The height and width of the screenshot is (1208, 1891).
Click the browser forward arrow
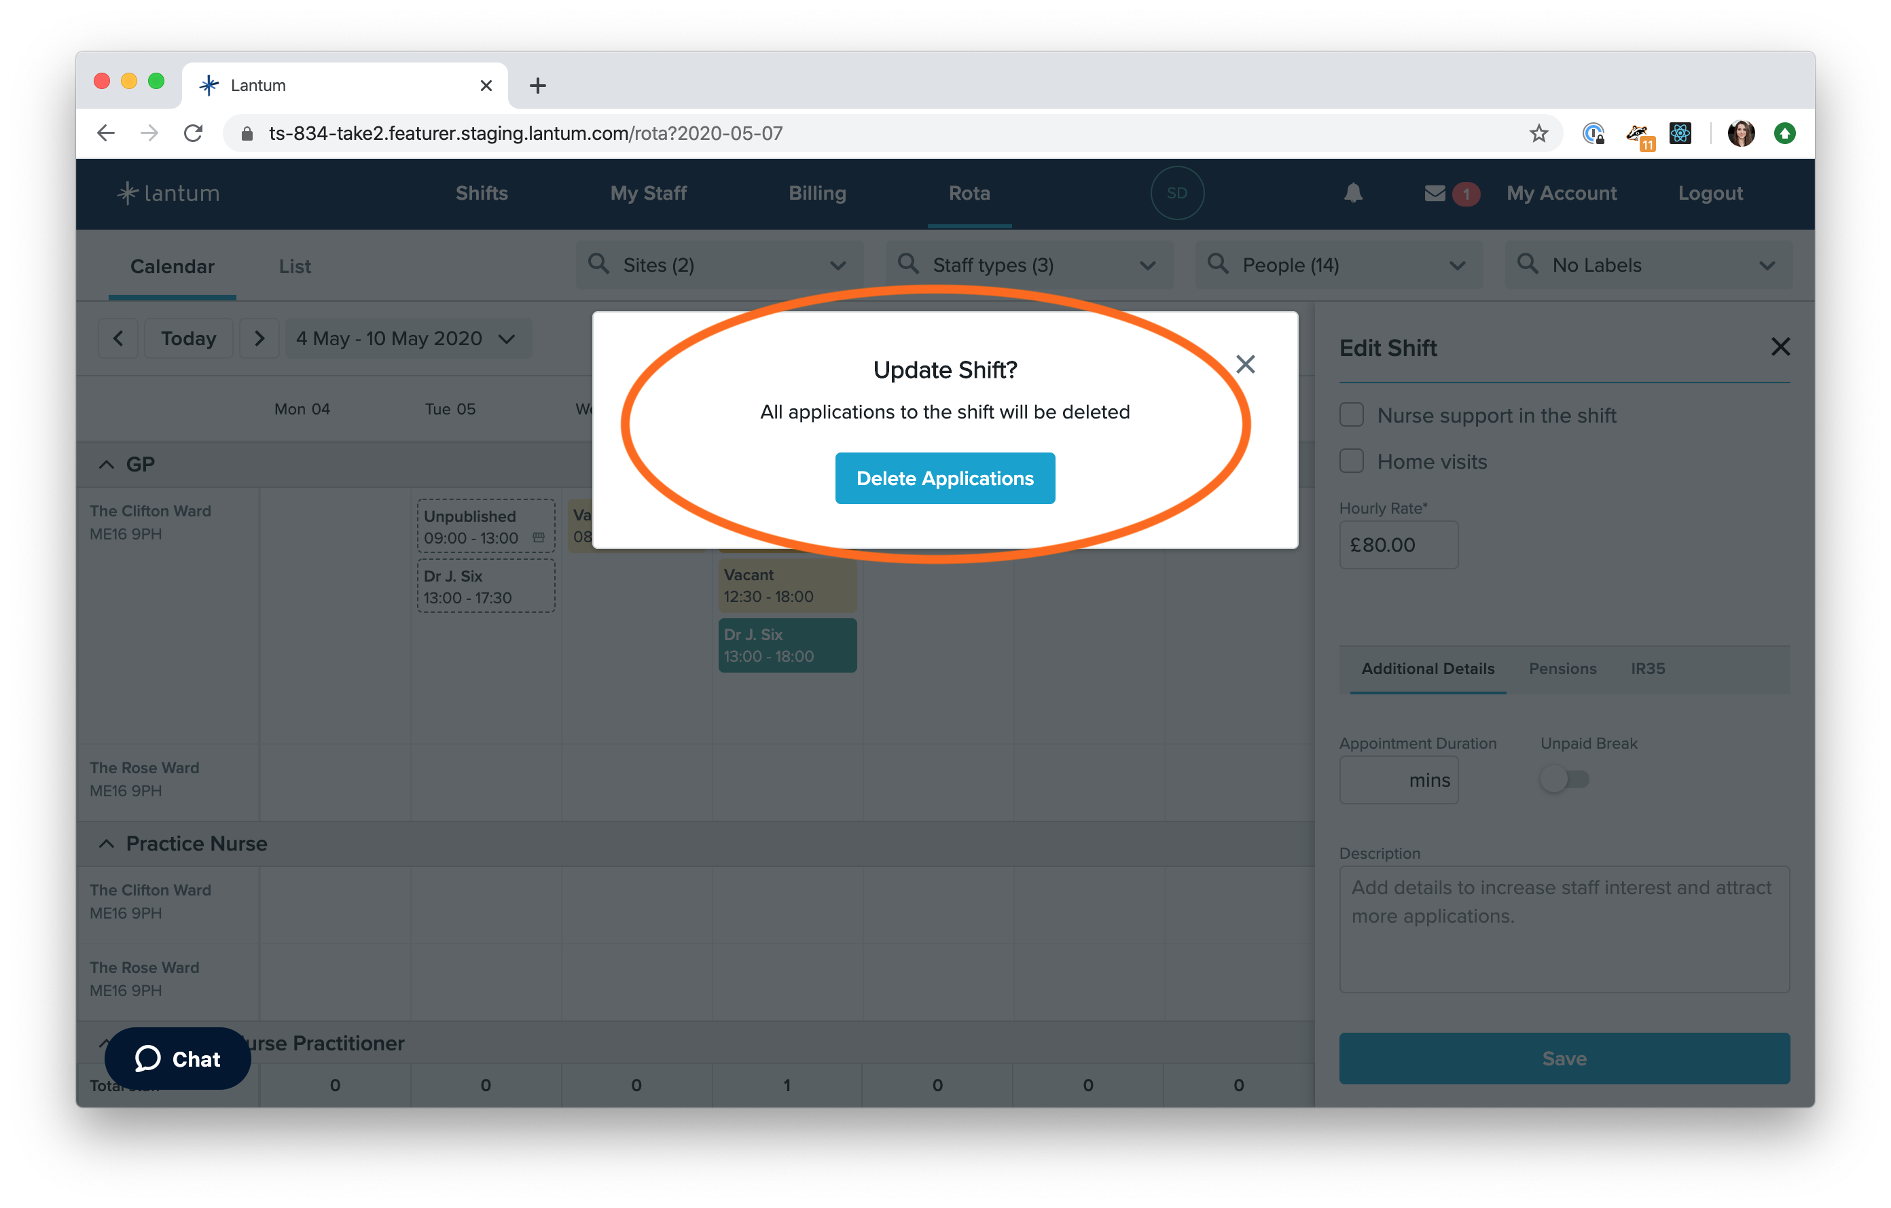(149, 132)
